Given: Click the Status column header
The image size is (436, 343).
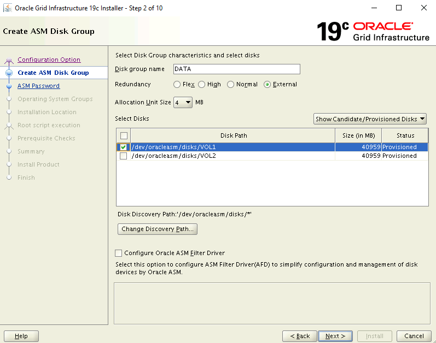Looking at the screenshot, I should pos(405,135).
